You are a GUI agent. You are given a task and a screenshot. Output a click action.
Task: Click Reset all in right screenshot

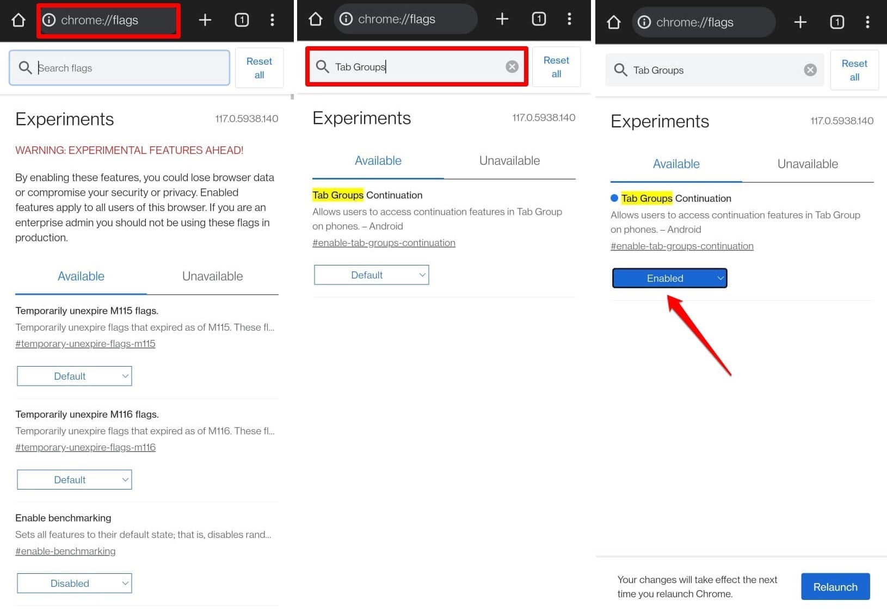pos(854,70)
